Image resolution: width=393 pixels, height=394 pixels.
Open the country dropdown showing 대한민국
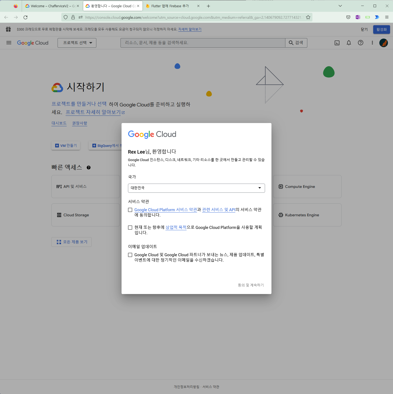click(x=196, y=188)
